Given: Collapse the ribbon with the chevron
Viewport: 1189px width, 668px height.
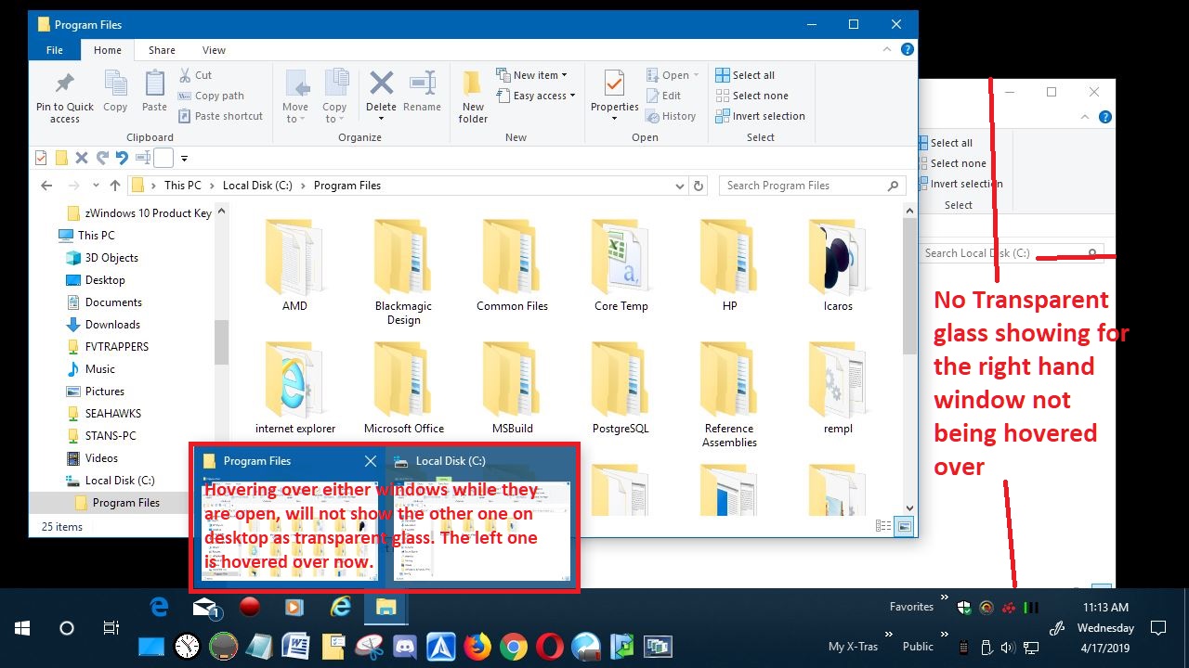Looking at the screenshot, I should click(887, 50).
